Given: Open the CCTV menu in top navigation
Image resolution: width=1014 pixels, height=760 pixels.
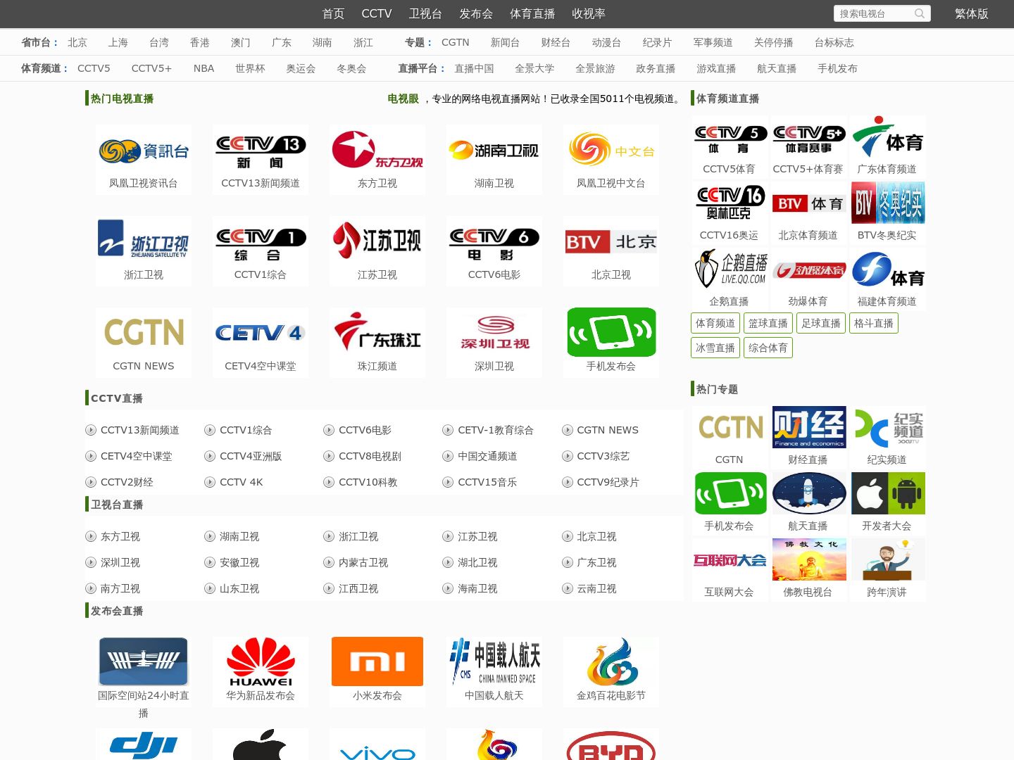Looking at the screenshot, I should click(377, 13).
